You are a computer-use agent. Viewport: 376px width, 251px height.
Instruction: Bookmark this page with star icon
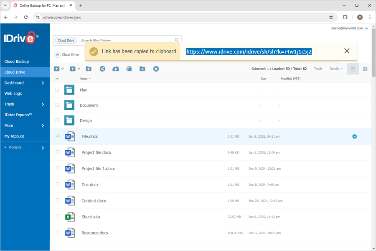tap(331, 17)
